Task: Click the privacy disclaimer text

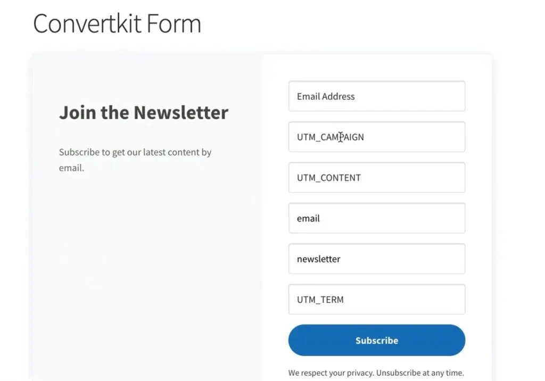Action: pyautogui.click(x=376, y=372)
